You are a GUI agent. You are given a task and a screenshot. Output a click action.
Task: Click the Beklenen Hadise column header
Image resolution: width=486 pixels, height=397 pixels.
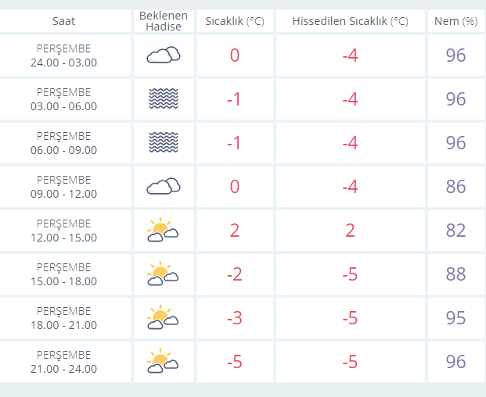[x=163, y=21]
